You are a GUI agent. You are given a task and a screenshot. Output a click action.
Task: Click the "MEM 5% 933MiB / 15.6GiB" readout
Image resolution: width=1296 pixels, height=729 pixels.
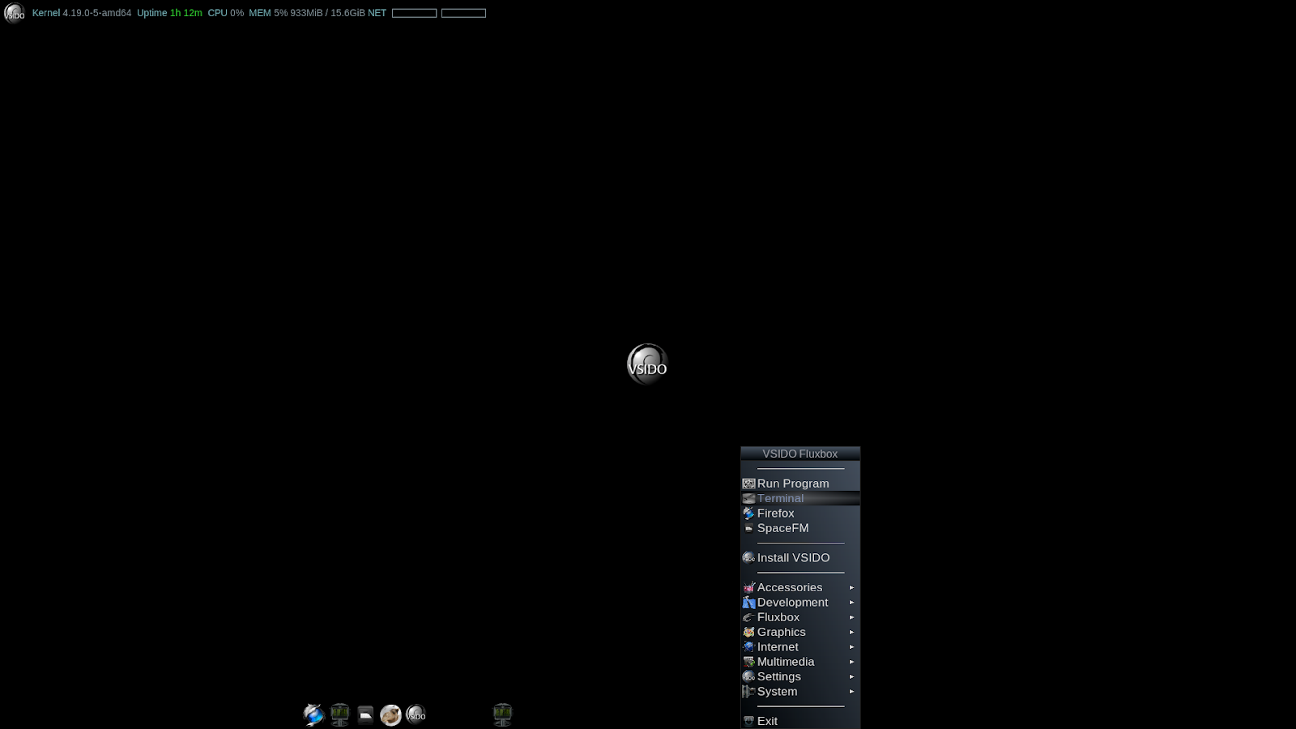pos(307,13)
